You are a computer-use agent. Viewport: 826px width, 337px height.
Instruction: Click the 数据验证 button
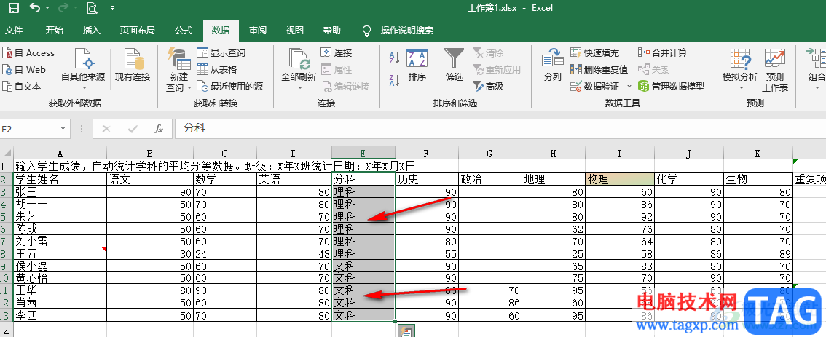click(x=595, y=86)
